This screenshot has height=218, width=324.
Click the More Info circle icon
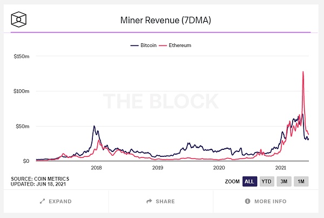[248, 201]
